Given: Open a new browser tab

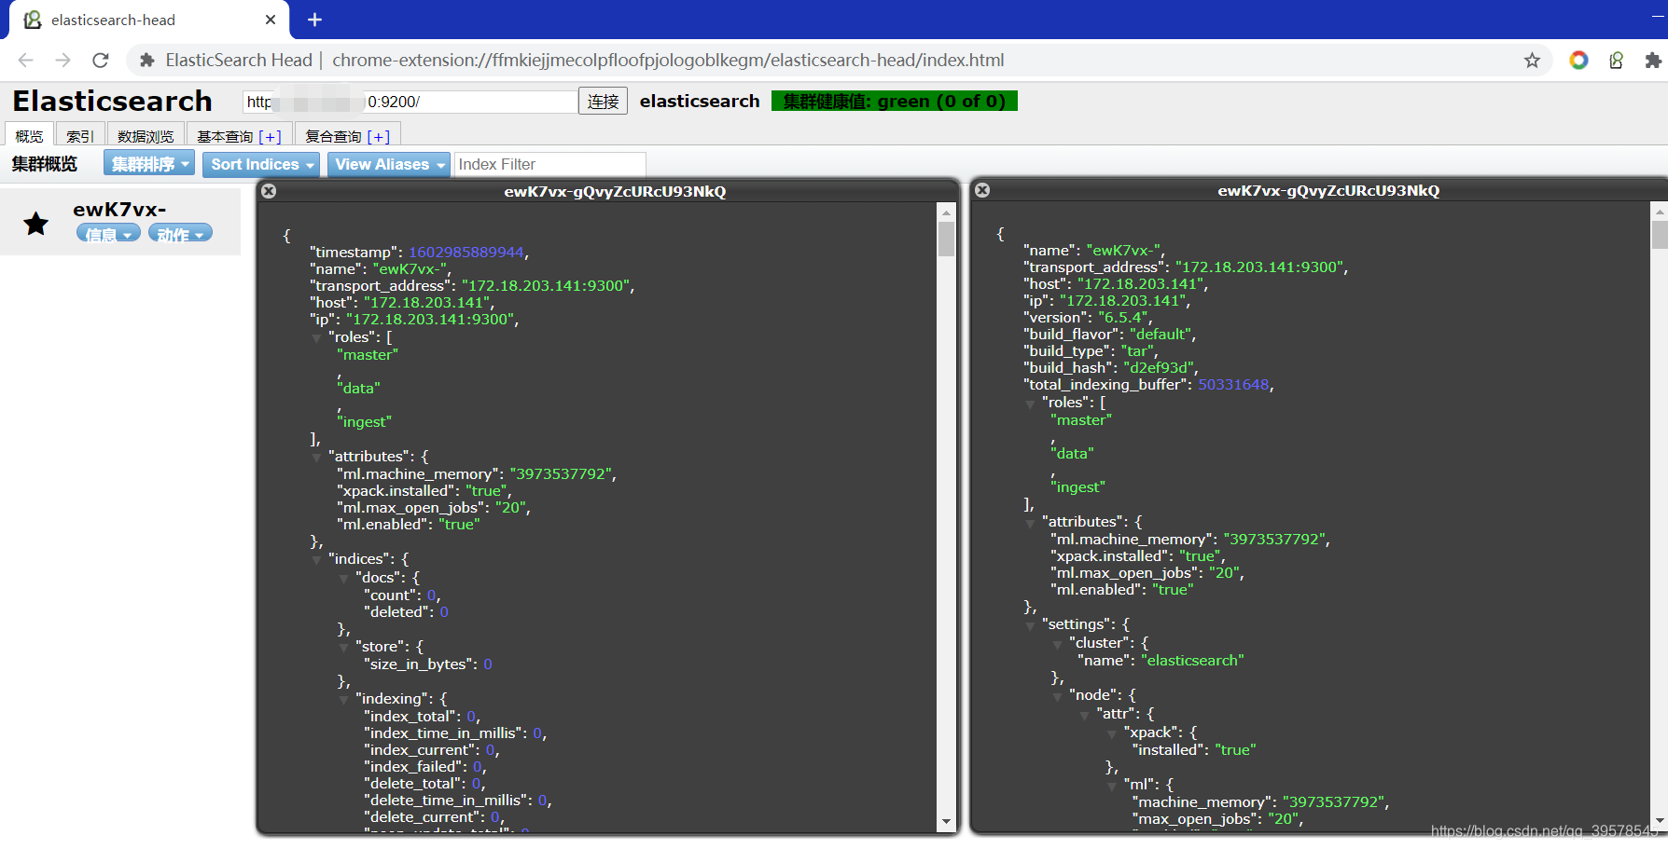Looking at the screenshot, I should click(314, 20).
